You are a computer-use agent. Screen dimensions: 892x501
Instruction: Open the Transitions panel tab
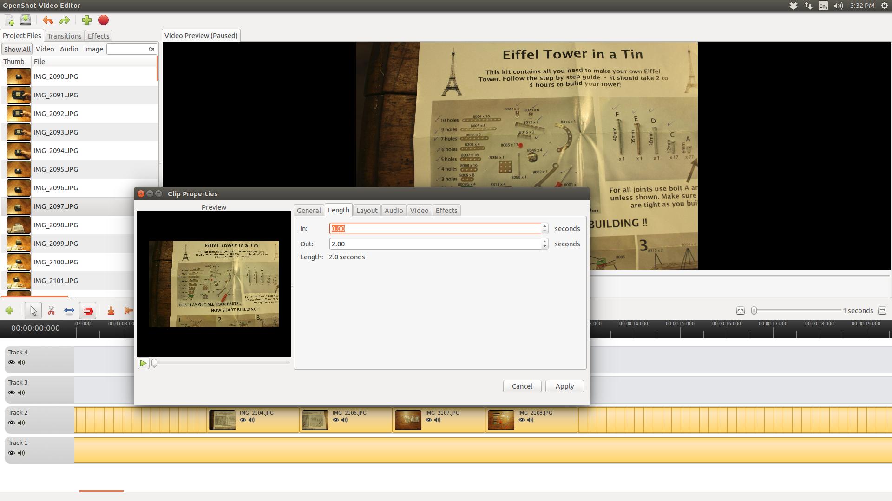click(64, 35)
